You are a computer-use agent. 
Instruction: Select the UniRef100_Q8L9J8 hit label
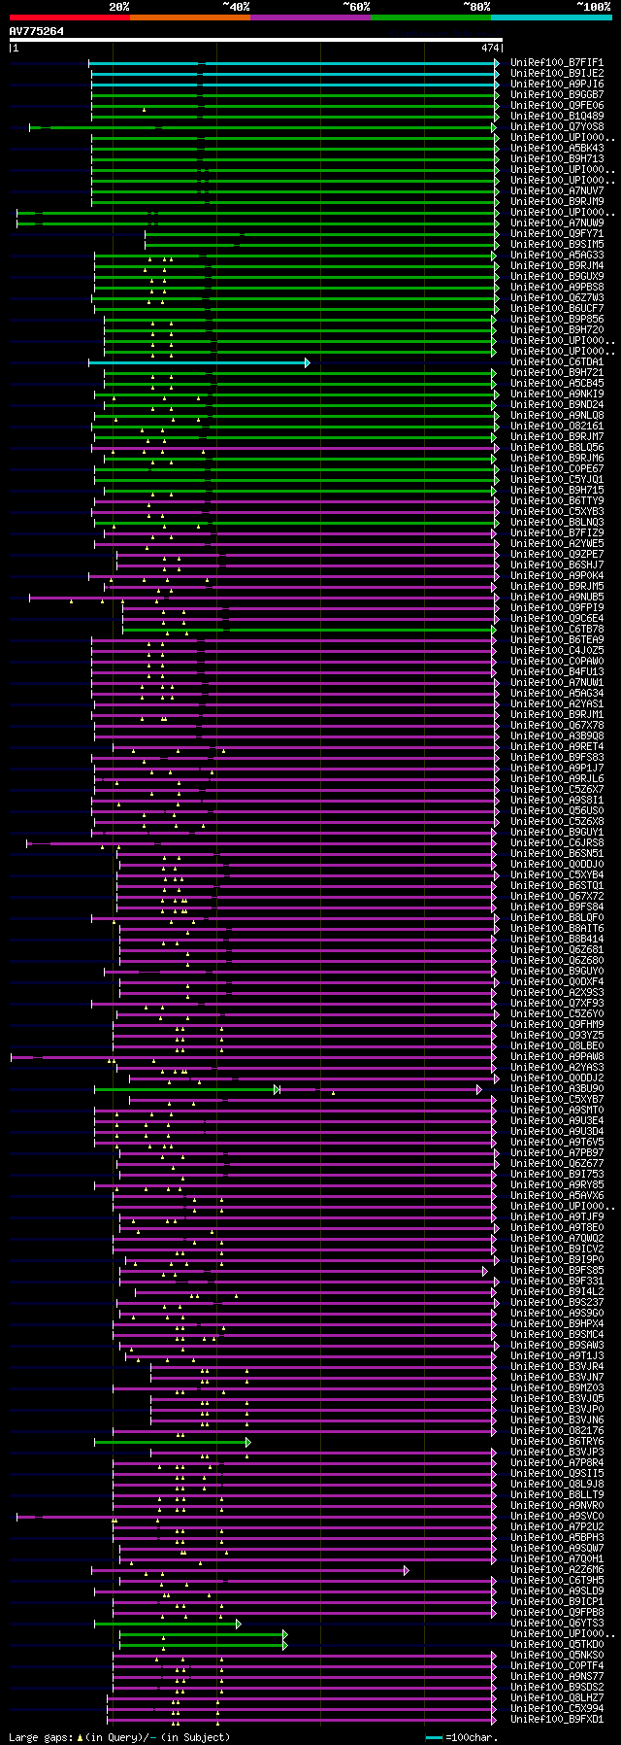point(557,1485)
